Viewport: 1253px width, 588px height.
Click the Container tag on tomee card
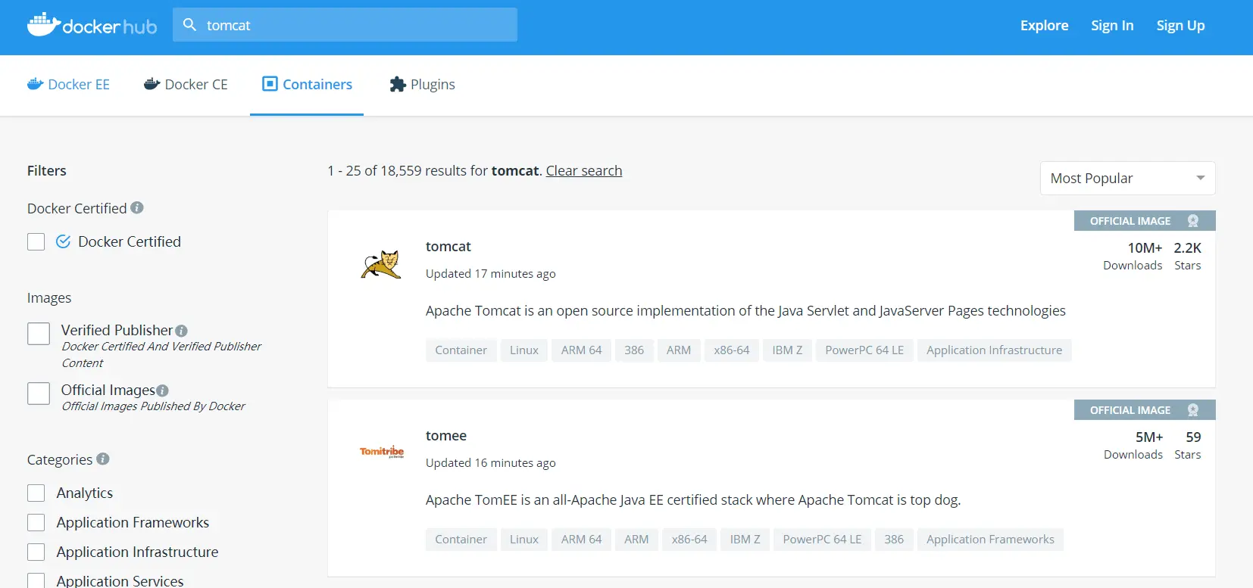[461, 540]
